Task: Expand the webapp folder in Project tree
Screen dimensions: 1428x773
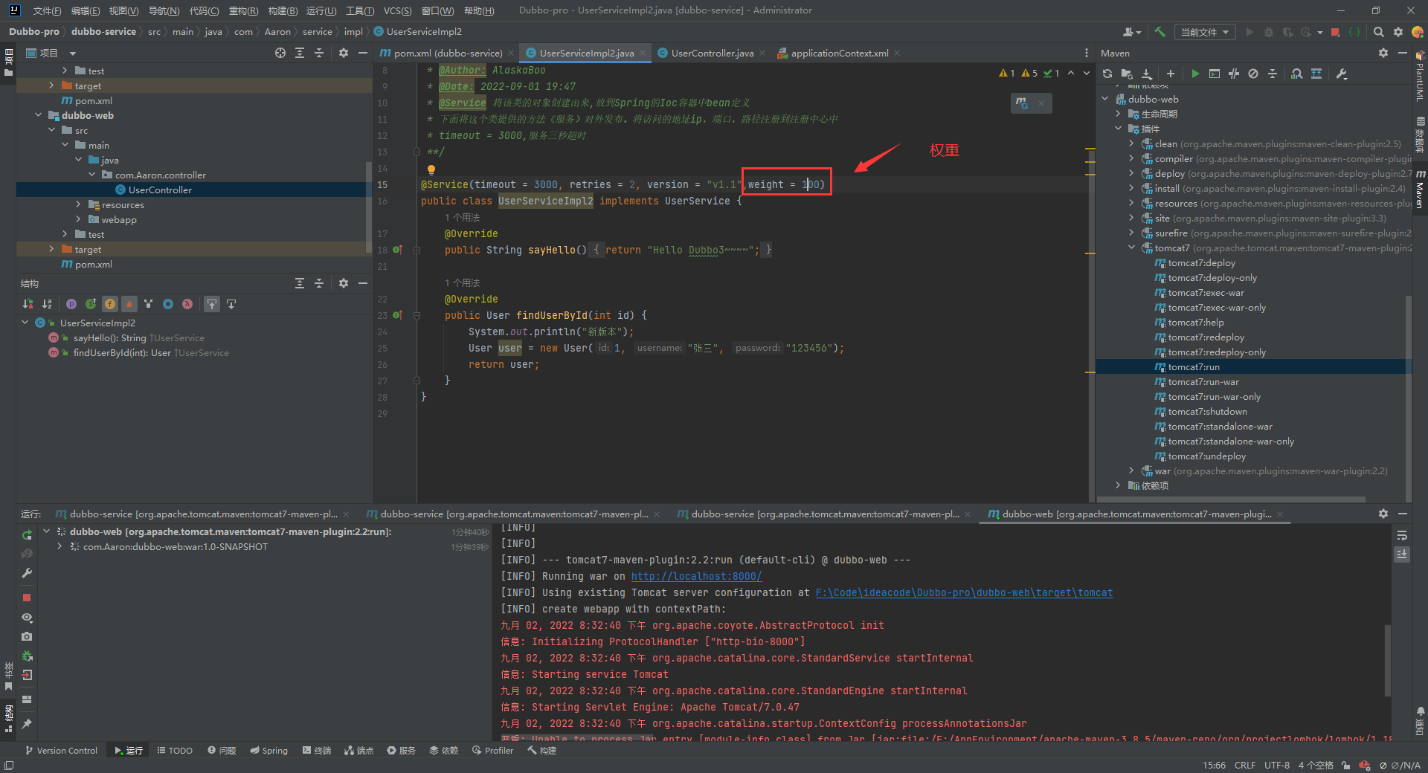Action: click(x=78, y=219)
